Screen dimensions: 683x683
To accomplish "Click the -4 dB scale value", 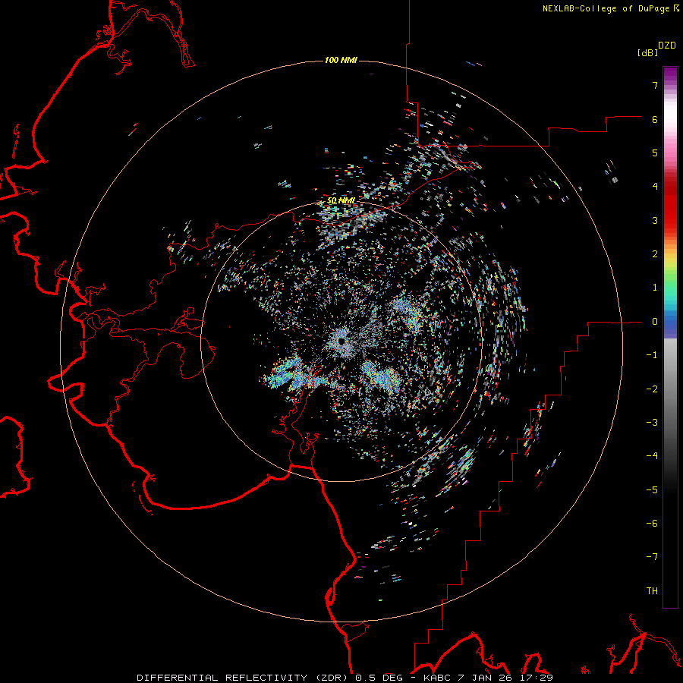I will pos(652,456).
